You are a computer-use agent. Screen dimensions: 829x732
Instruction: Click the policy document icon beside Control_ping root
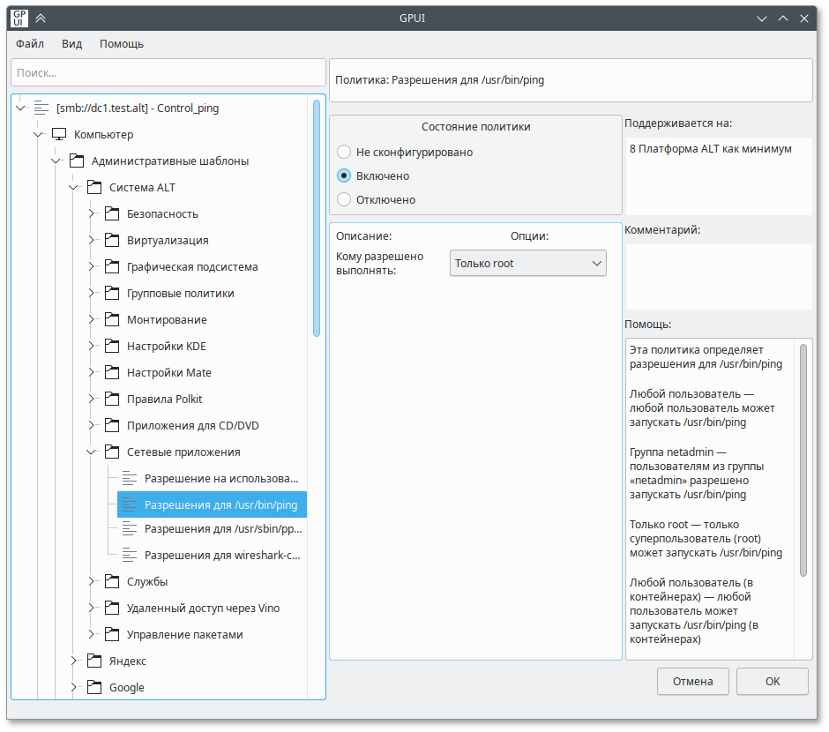tap(41, 108)
